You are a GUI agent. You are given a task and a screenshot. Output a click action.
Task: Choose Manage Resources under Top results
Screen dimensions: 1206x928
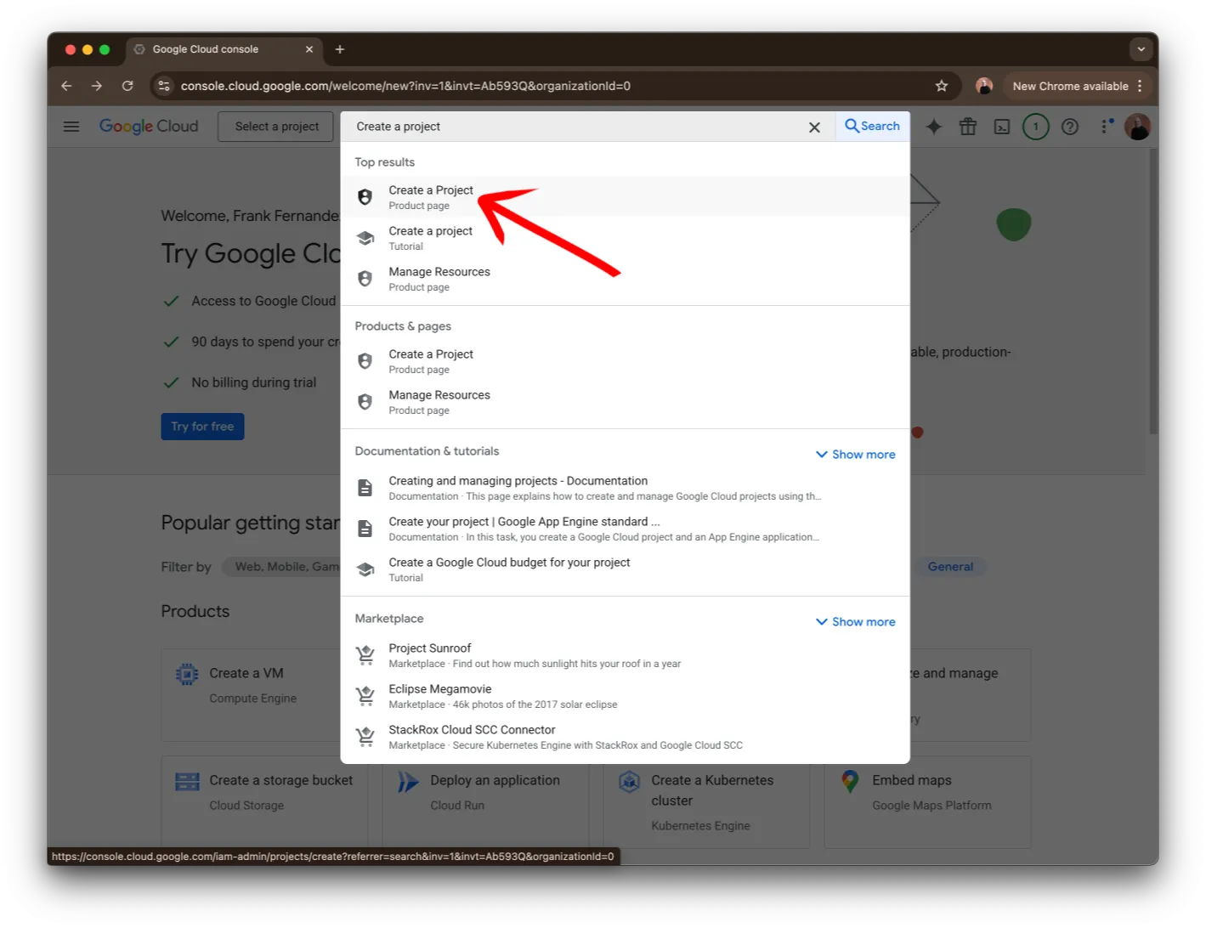click(625, 279)
